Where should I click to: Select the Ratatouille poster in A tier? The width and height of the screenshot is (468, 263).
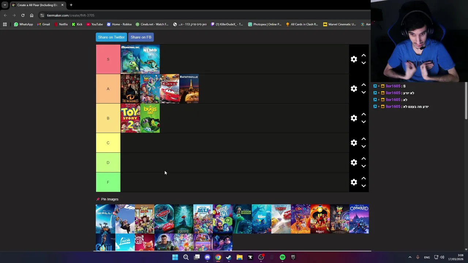click(x=189, y=89)
